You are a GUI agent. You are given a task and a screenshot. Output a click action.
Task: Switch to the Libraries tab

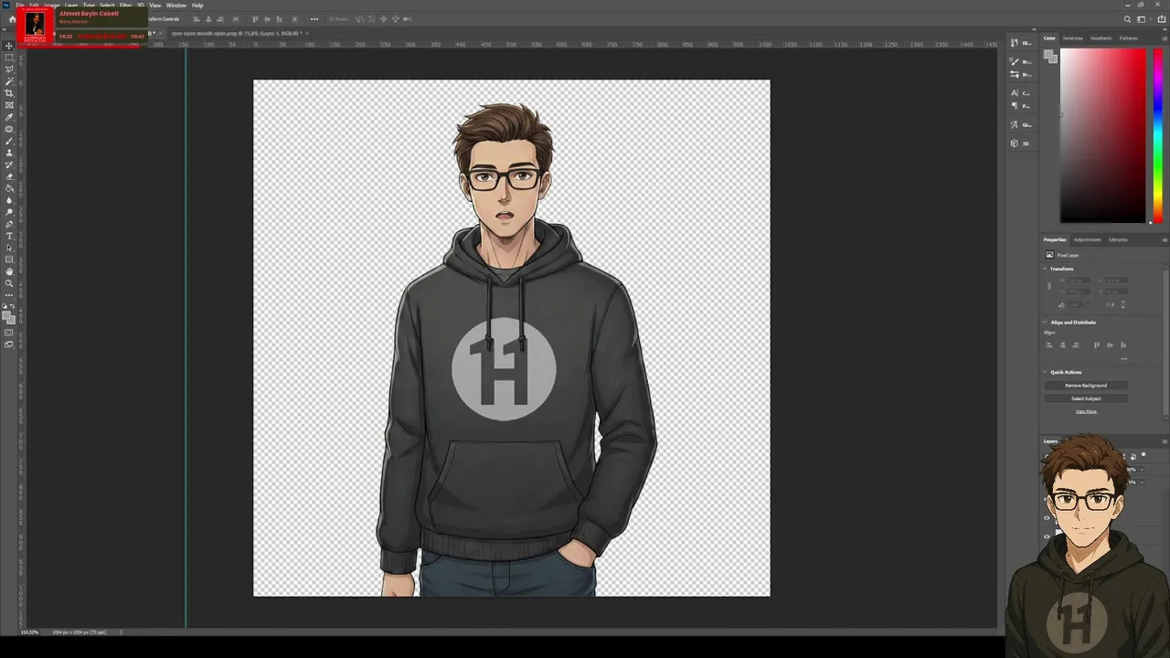tap(1118, 239)
